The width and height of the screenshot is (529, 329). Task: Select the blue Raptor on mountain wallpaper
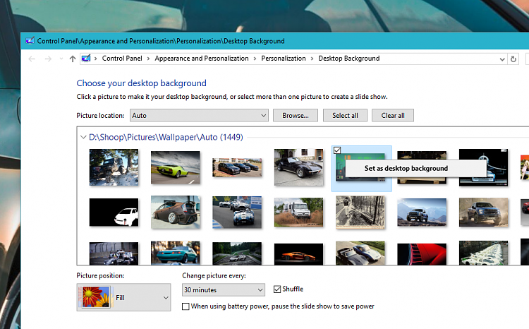(x=422, y=213)
